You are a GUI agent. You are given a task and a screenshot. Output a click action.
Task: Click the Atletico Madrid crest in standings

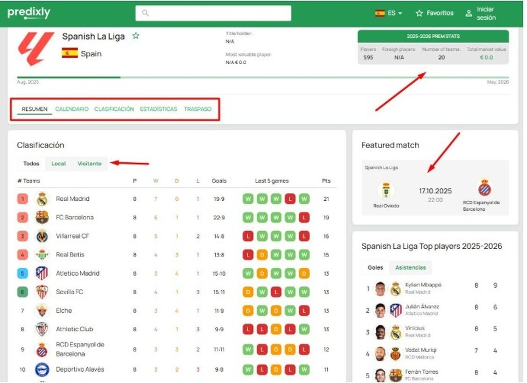click(42, 273)
